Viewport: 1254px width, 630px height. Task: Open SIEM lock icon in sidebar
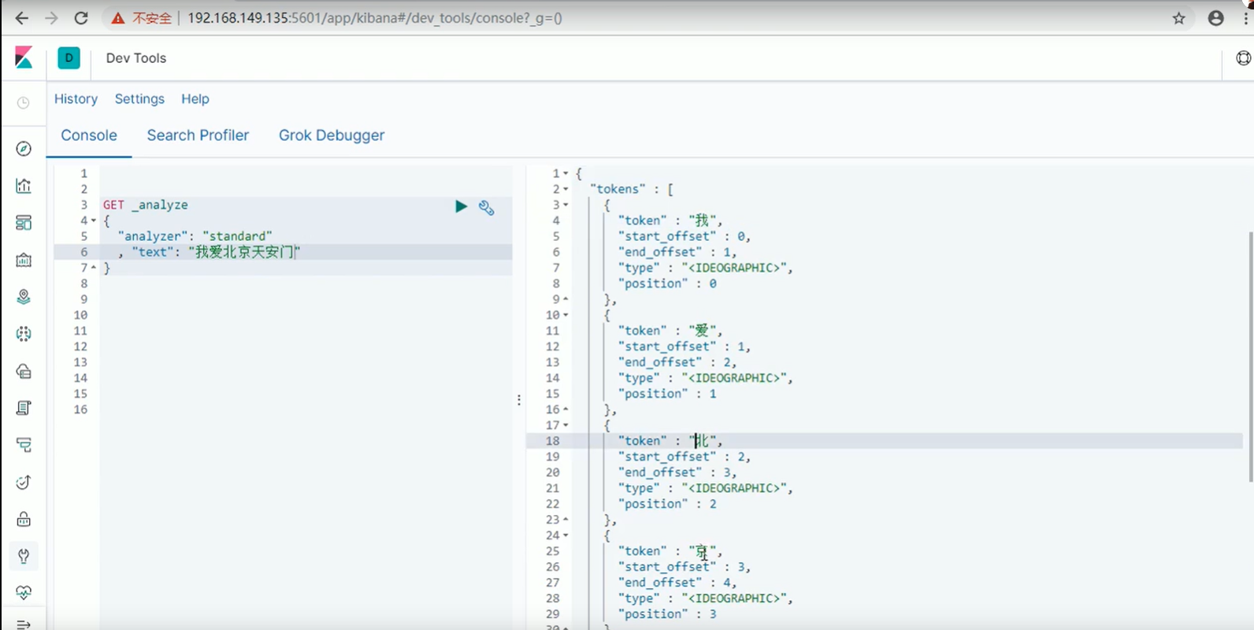coord(24,519)
